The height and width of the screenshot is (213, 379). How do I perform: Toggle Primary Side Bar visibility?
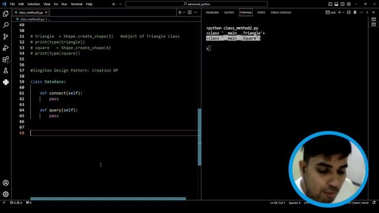click(330, 4)
